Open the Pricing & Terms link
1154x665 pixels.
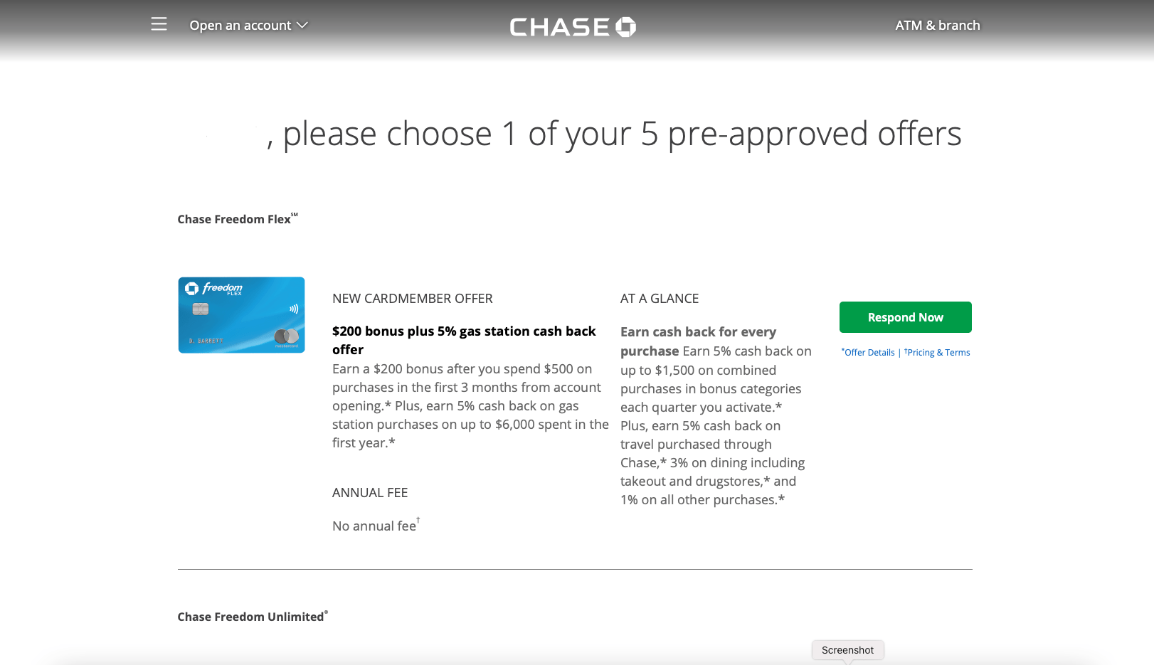(937, 352)
